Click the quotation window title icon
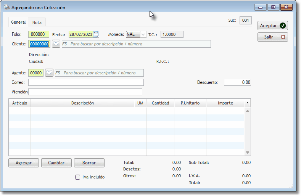301x196 pixels. tap(7, 7)
